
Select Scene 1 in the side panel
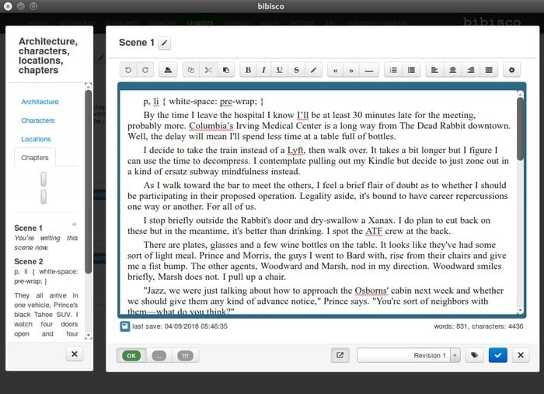pyautogui.click(x=28, y=228)
